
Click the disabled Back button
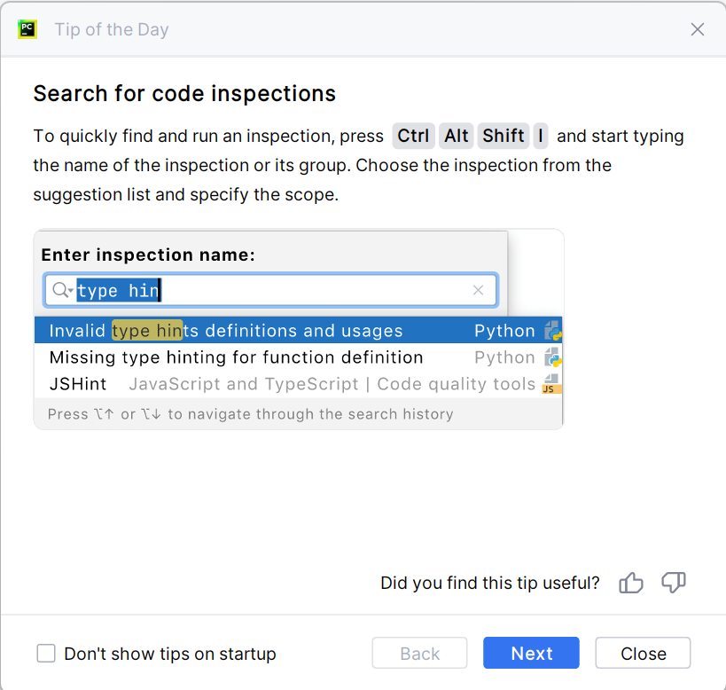pyautogui.click(x=419, y=654)
